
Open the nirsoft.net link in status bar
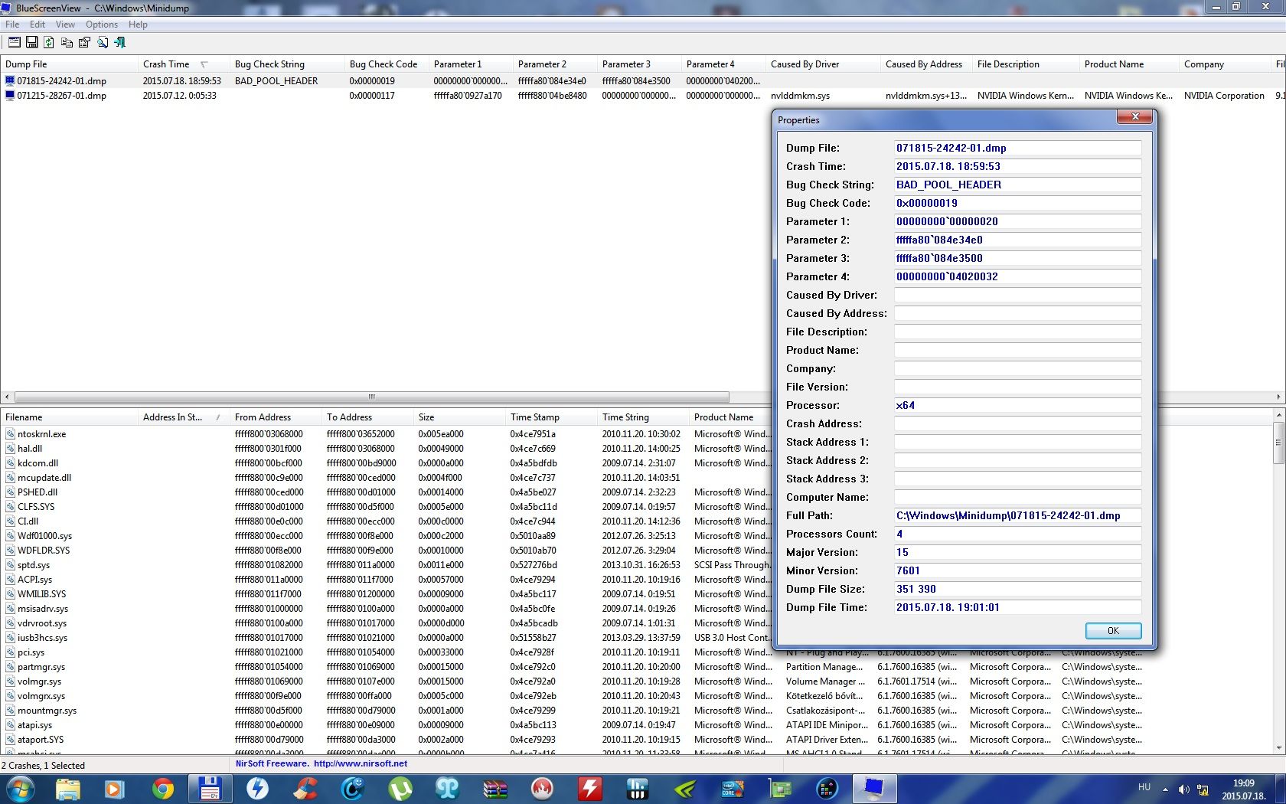(x=360, y=763)
